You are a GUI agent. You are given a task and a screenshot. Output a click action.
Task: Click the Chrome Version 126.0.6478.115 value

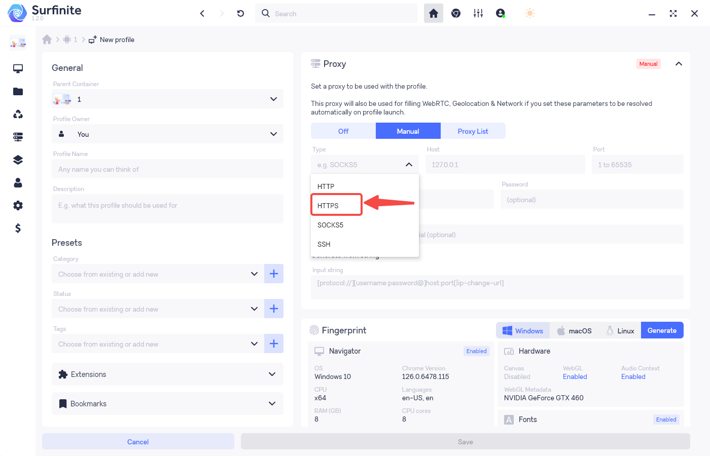click(425, 376)
